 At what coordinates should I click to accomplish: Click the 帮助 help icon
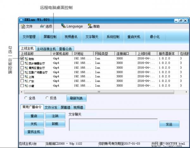[x=90, y=27]
